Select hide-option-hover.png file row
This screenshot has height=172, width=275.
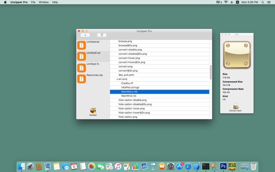159,108
